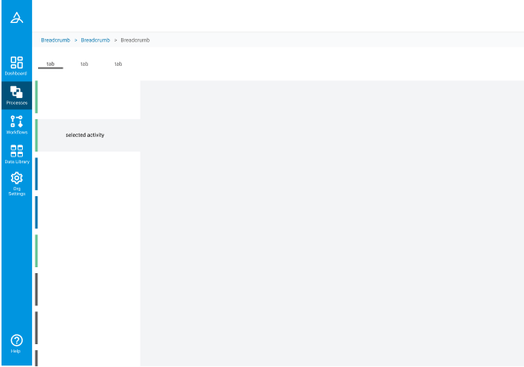Viewport: 524px width, 367px height.
Task: Open the Data Library
Action: pyautogui.click(x=16, y=154)
